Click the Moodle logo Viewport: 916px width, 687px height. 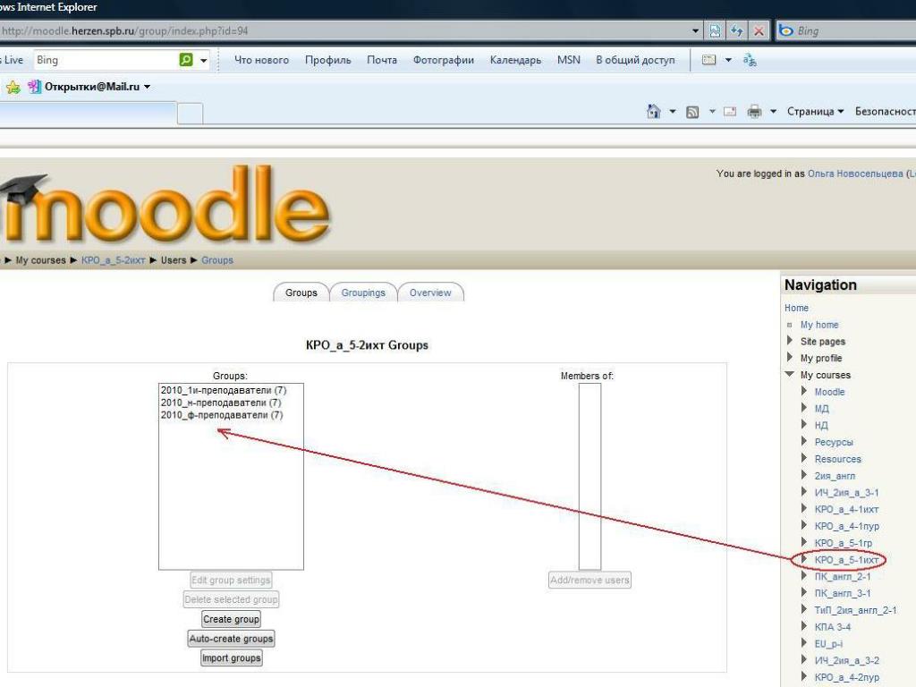pos(165,204)
